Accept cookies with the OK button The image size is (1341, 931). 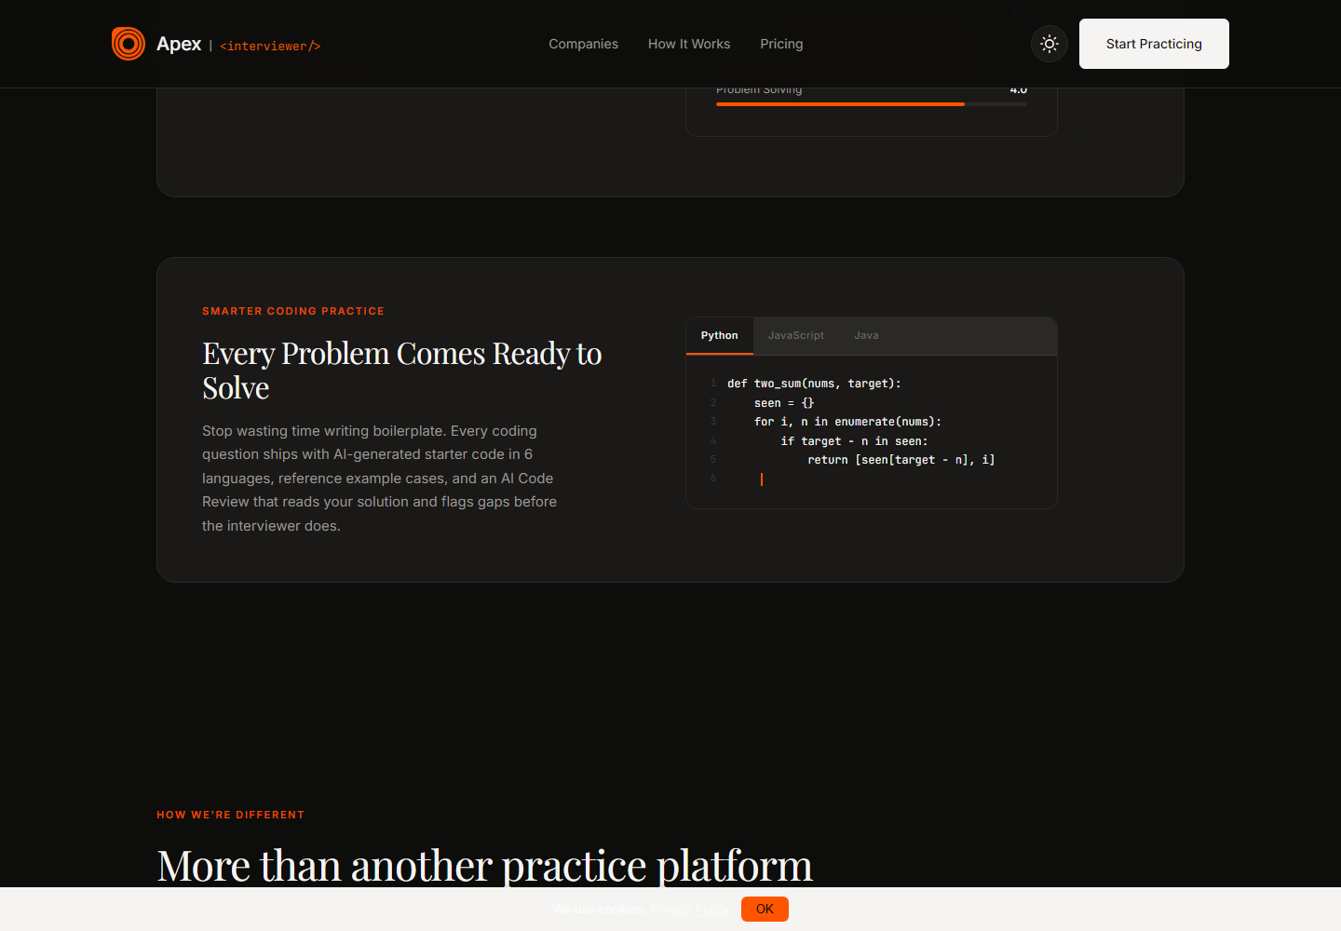pos(765,909)
